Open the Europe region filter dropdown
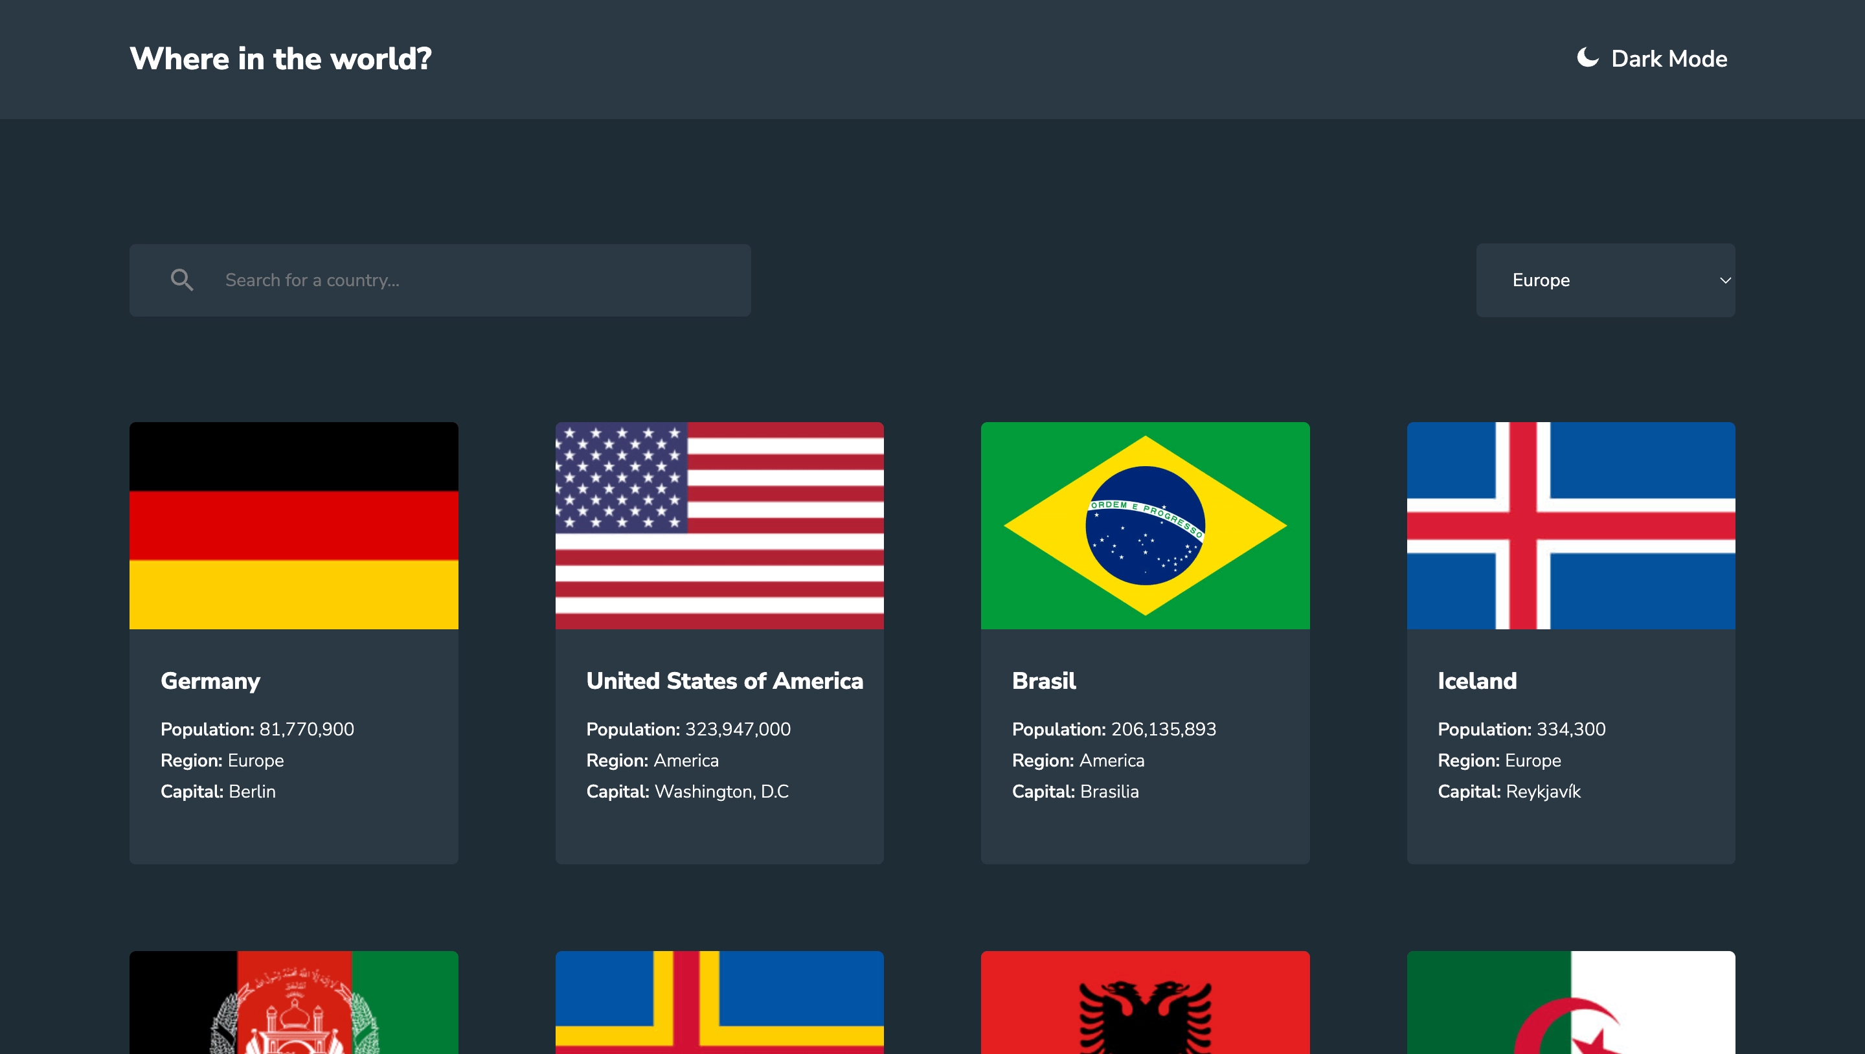 pos(1605,280)
